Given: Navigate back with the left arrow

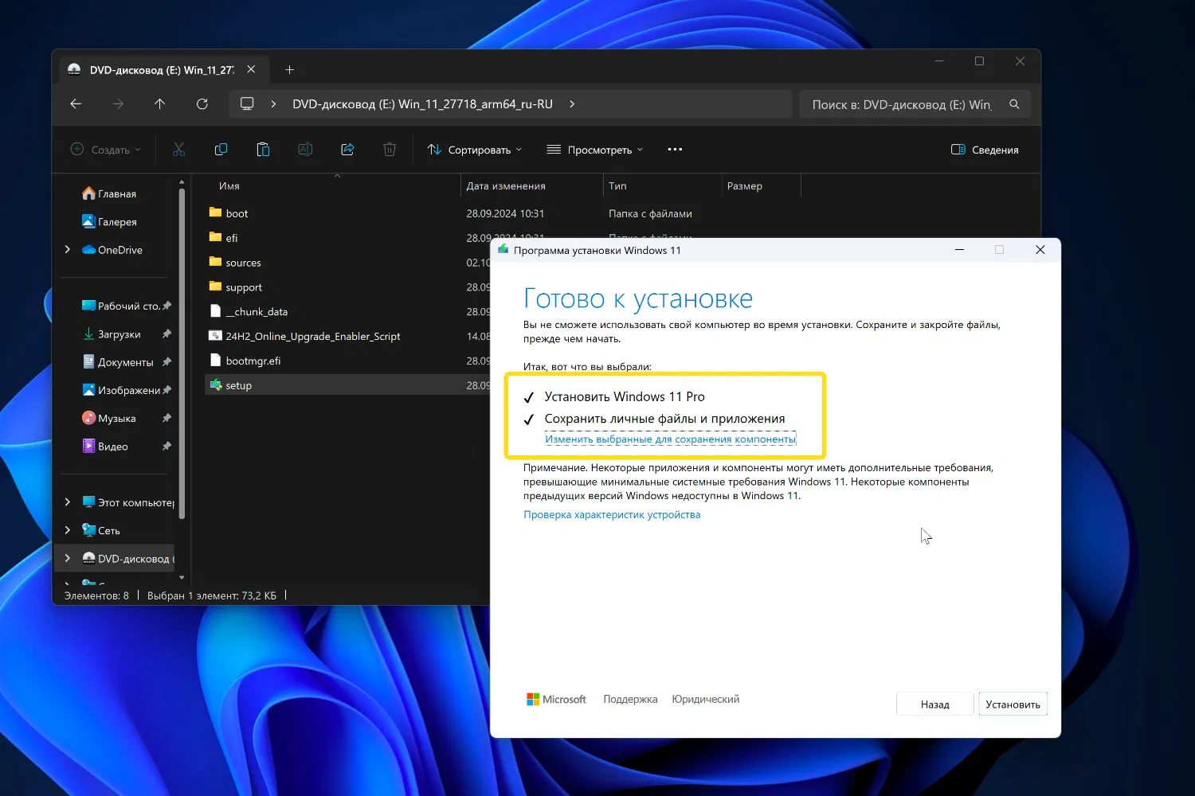Looking at the screenshot, I should (76, 104).
